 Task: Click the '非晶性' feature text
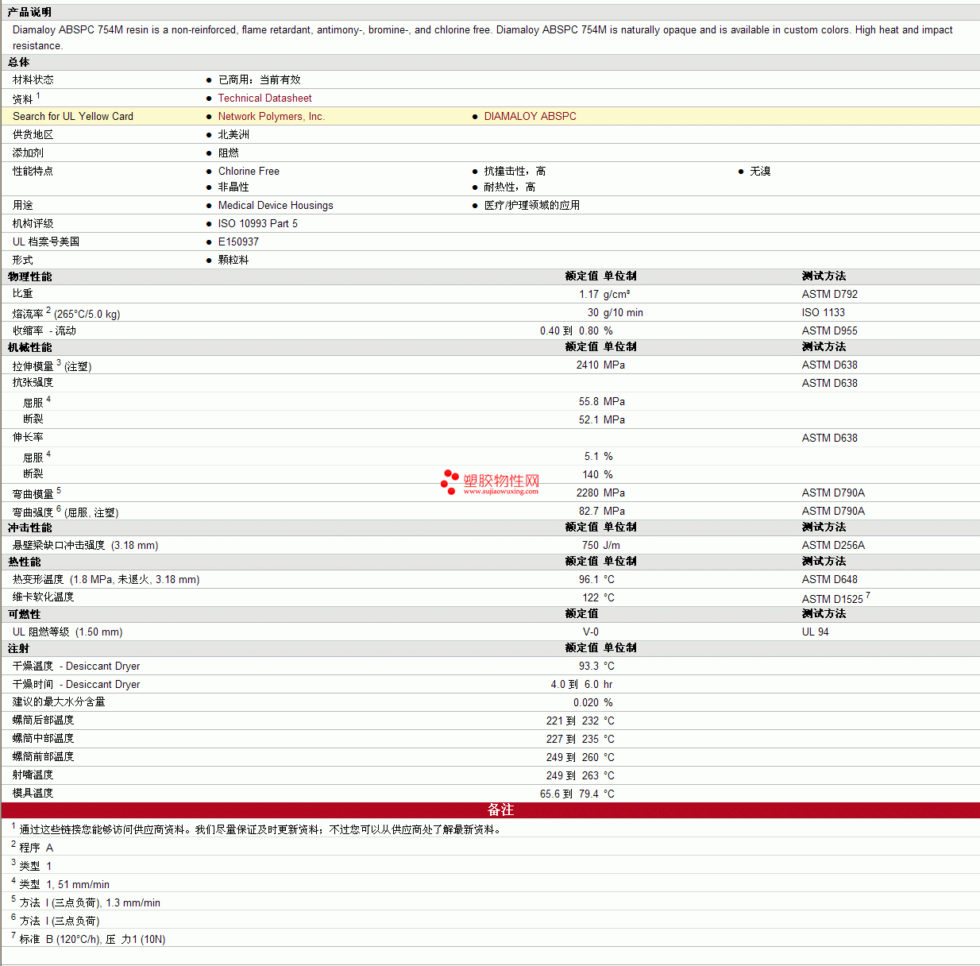[233, 187]
